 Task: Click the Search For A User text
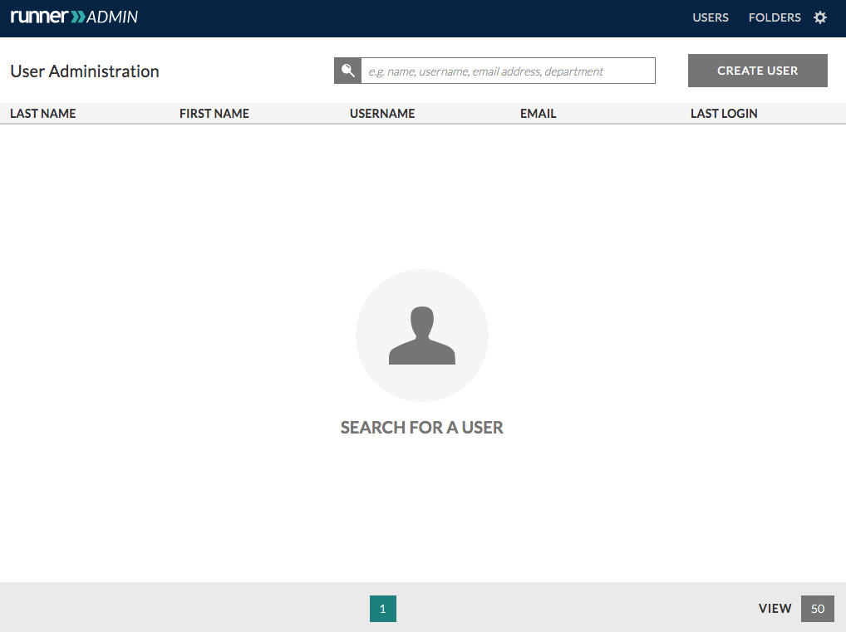click(422, 428)
